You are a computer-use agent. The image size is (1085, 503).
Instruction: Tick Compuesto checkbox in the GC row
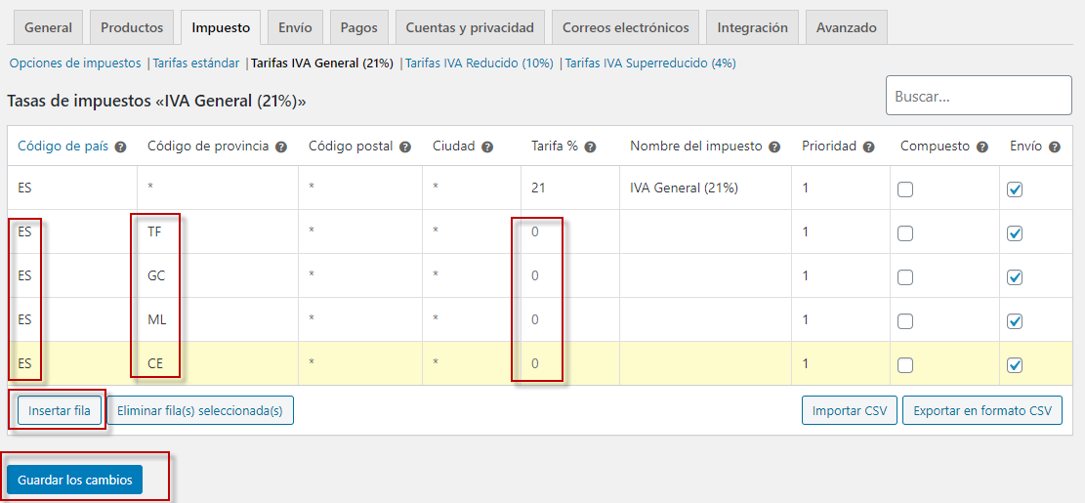tap(905, 277)
